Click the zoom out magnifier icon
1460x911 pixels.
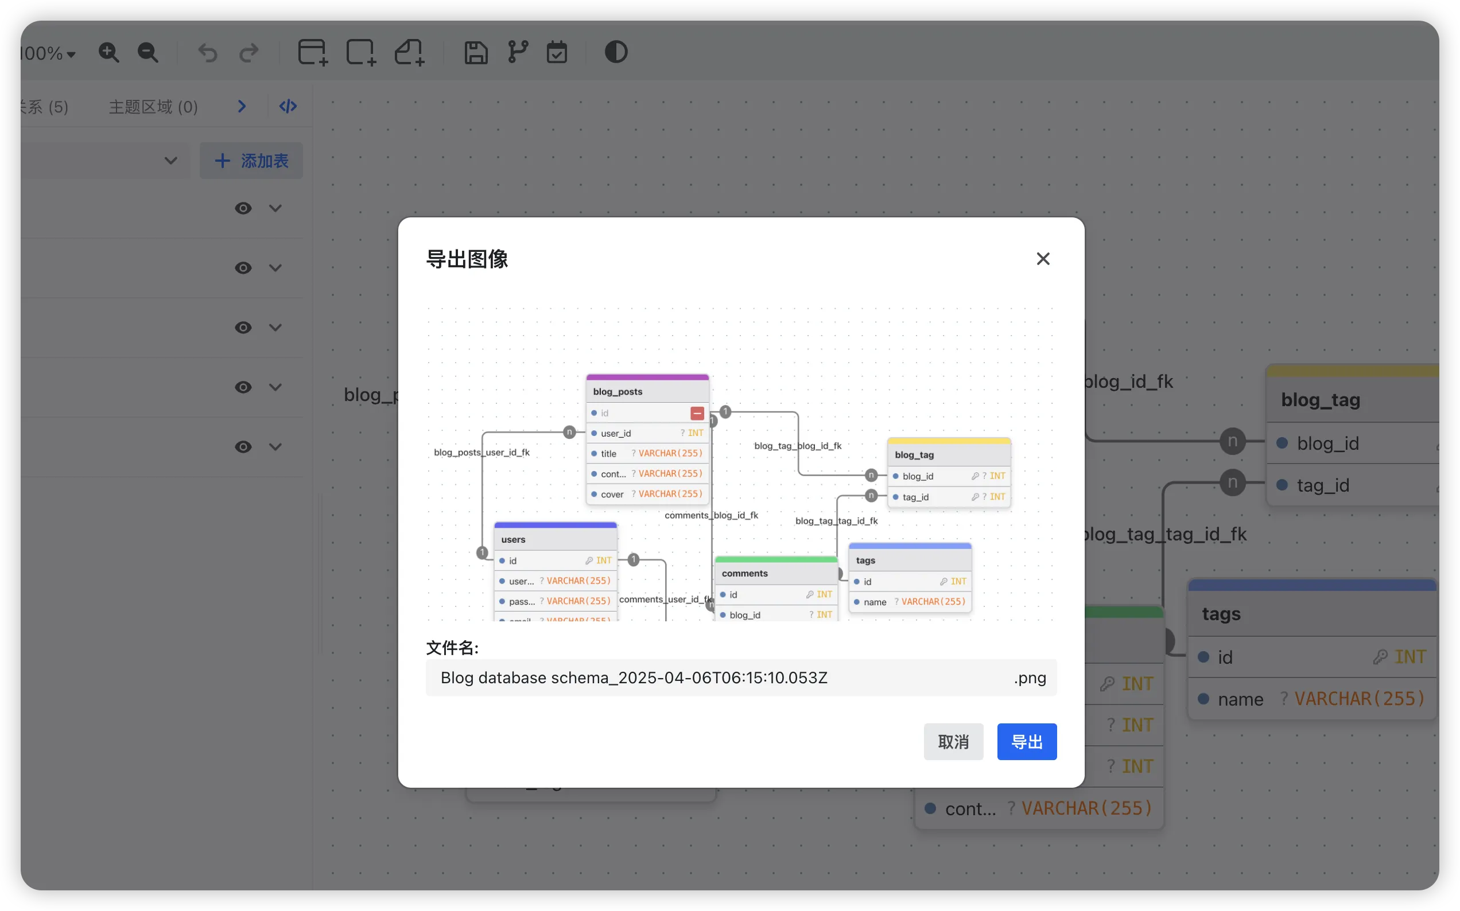click(147, 53)
